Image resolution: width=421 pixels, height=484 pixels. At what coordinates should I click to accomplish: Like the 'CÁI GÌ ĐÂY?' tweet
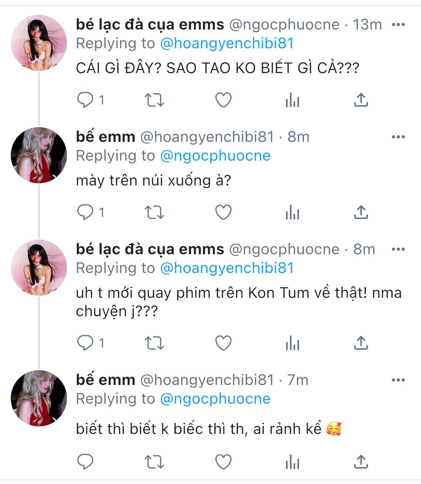[x=223, y=100]
